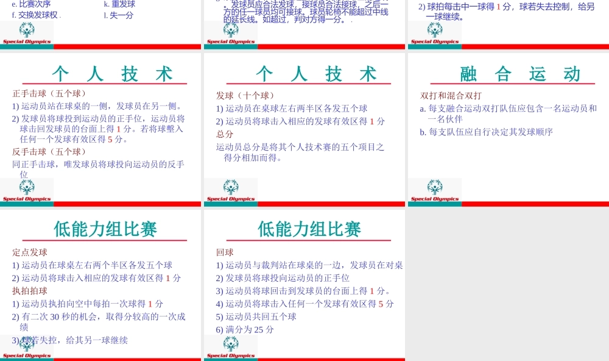Viewport: 609px width, 361px height.
Task: Click the heading '定点发球'
Action: click(29, 252)
